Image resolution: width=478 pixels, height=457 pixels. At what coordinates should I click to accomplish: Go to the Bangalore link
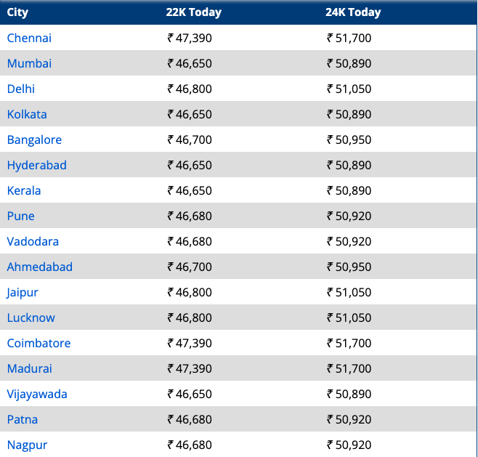pyautogui.click(x=34, y=139)
